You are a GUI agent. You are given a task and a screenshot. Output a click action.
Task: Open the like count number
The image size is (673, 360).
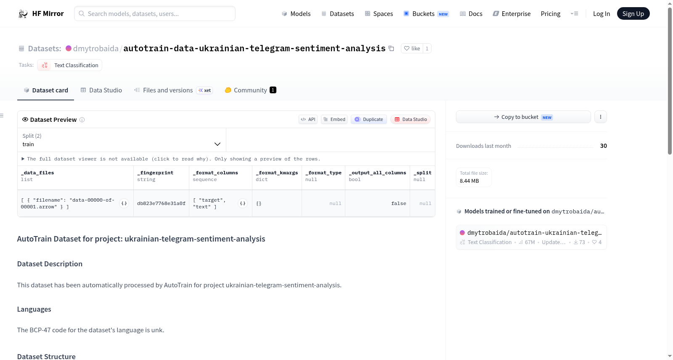click(427, 48)
